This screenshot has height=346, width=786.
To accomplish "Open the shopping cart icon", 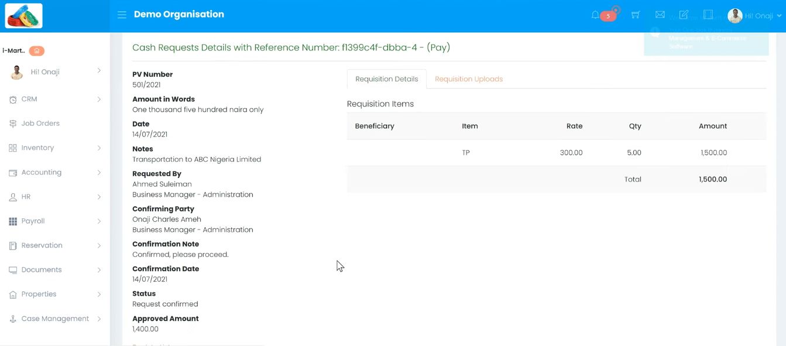I will [636, 15].
